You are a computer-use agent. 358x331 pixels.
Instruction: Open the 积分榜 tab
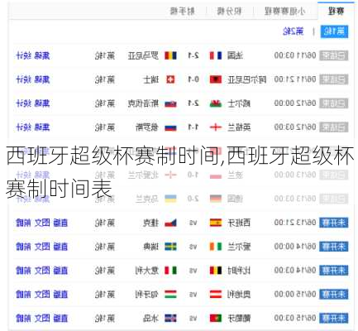[x=229, y=12]
